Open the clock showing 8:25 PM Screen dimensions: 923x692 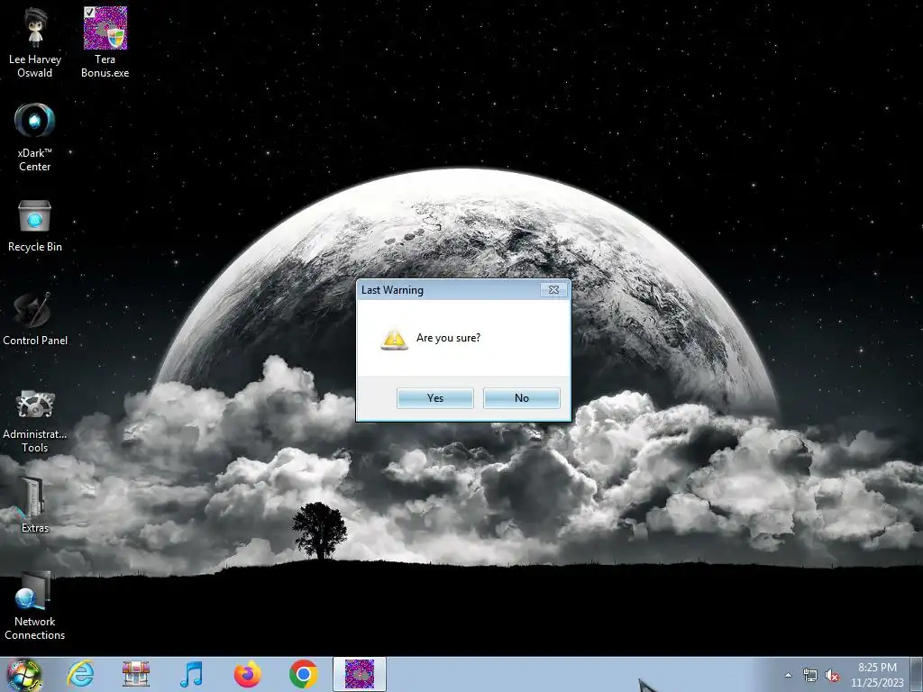876,675
